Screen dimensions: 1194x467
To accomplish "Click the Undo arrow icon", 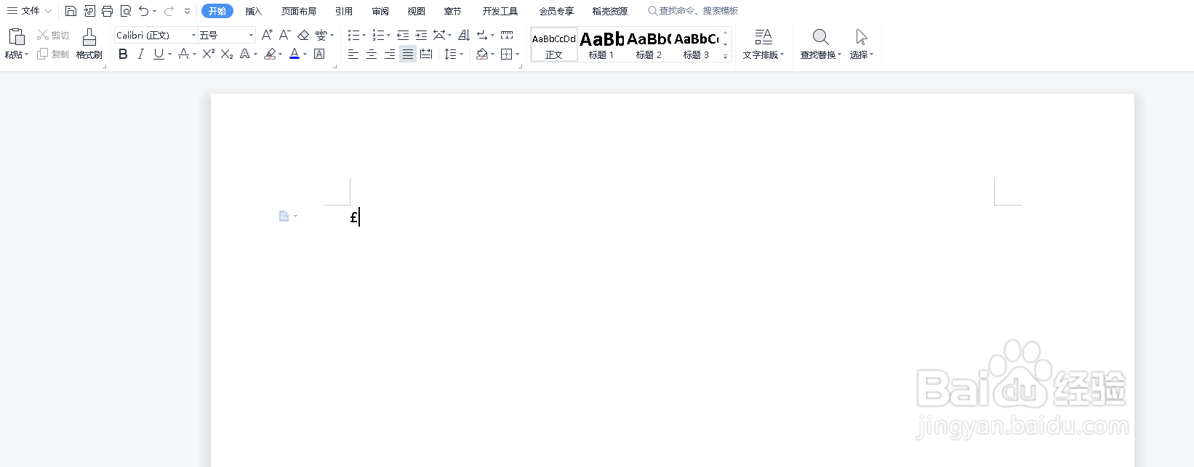I will tap(144, 11).
